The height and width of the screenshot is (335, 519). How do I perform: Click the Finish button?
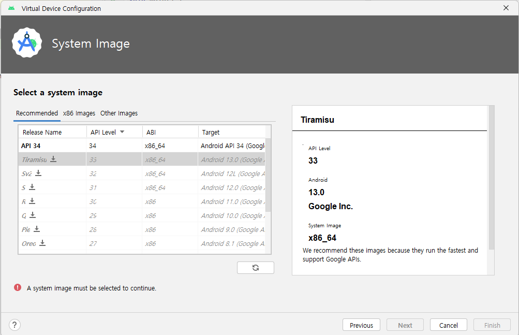(x=492, y=325)
